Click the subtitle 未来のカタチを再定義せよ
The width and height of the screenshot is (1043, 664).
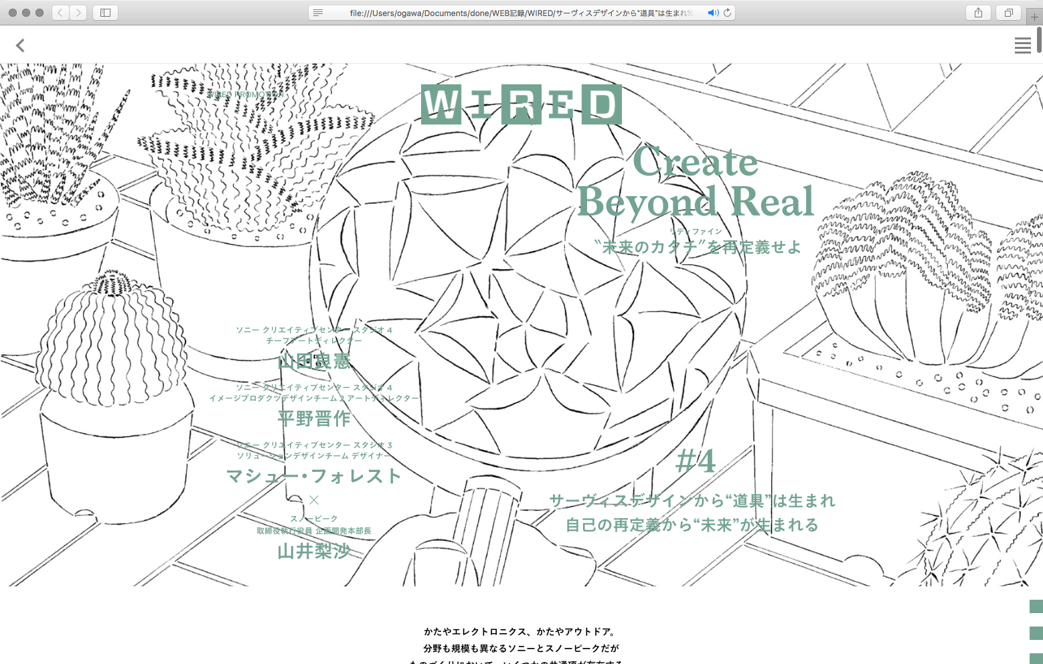click(x=698, y=247)
